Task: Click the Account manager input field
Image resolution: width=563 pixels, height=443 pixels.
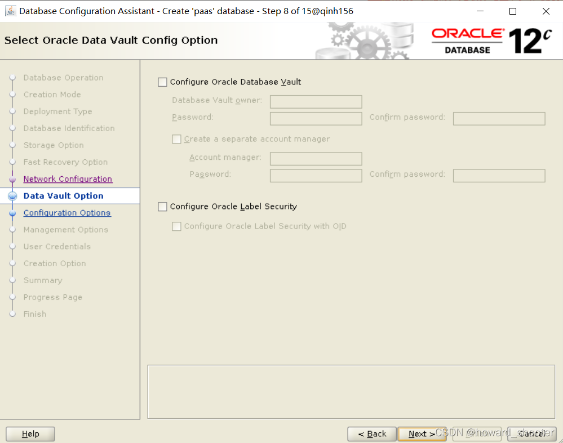Action: click(316, 159)
